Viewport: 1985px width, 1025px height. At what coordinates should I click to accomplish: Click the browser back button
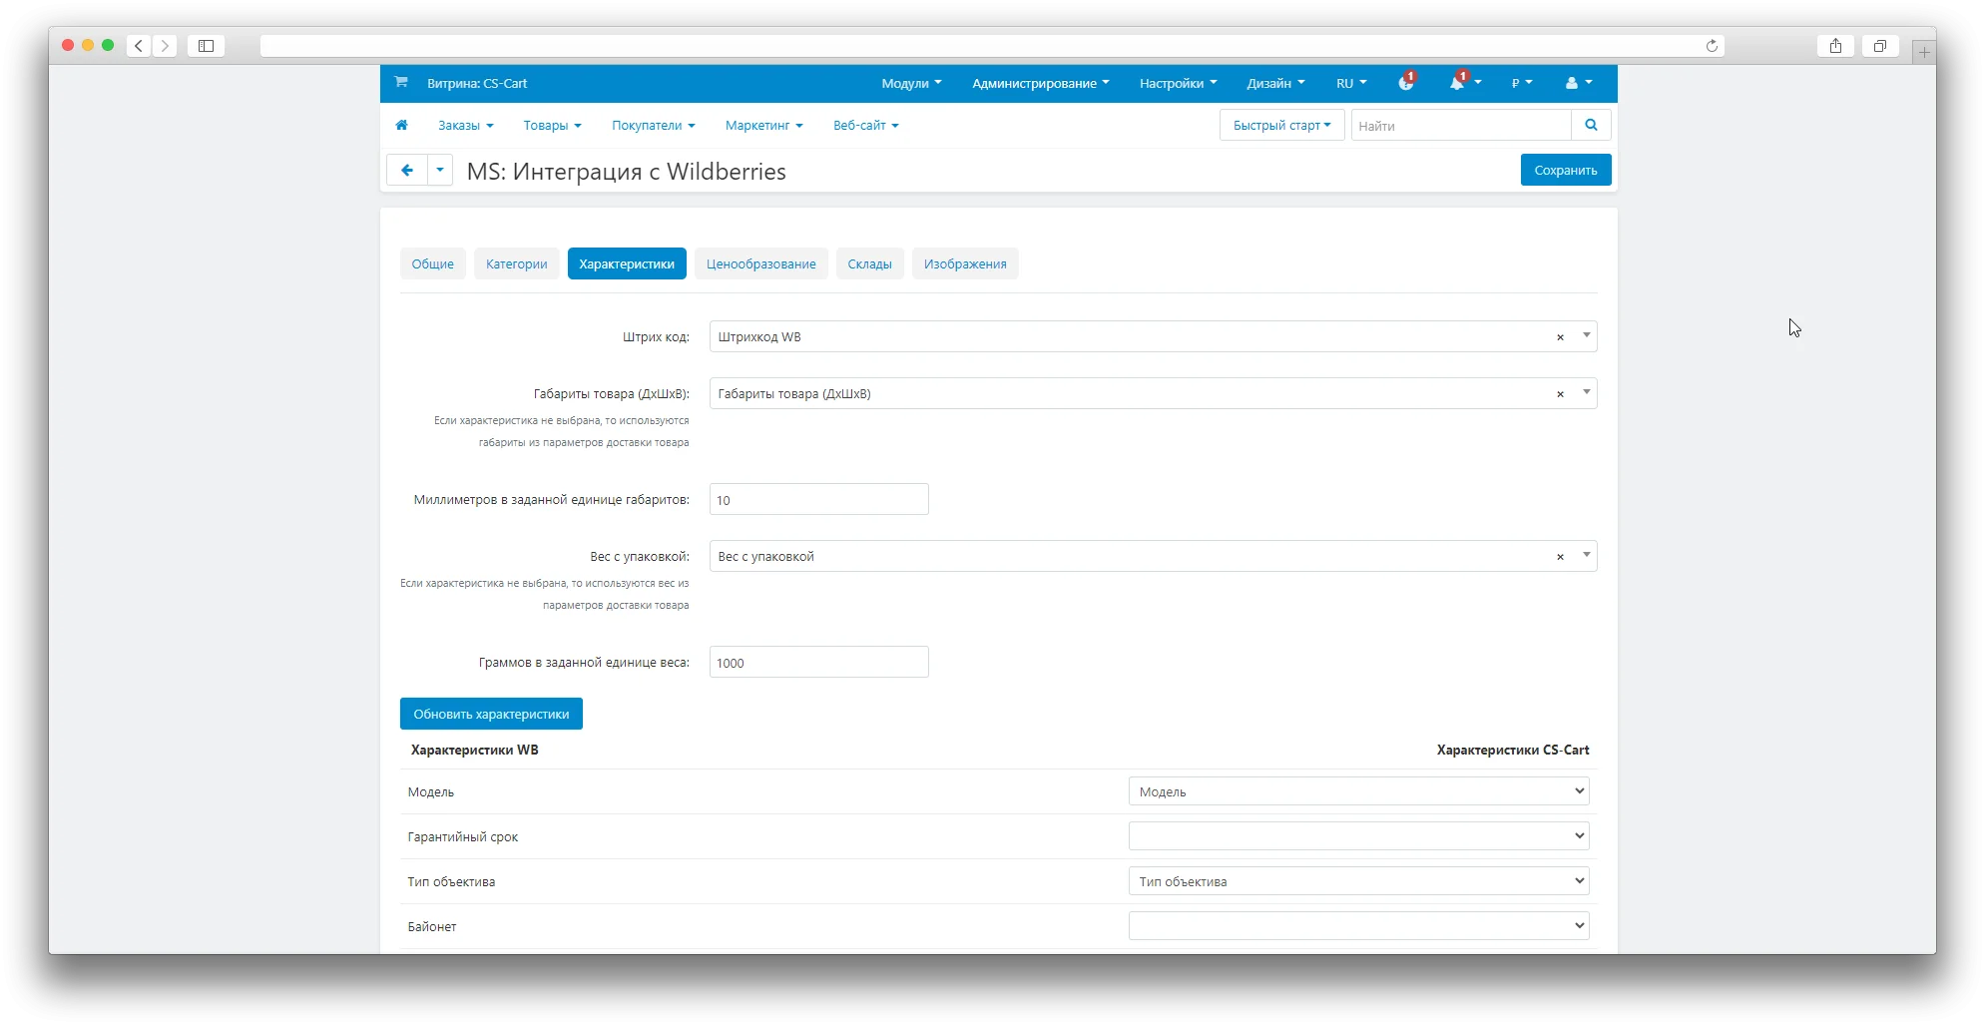pyautogui.click(x=139, y=45)
